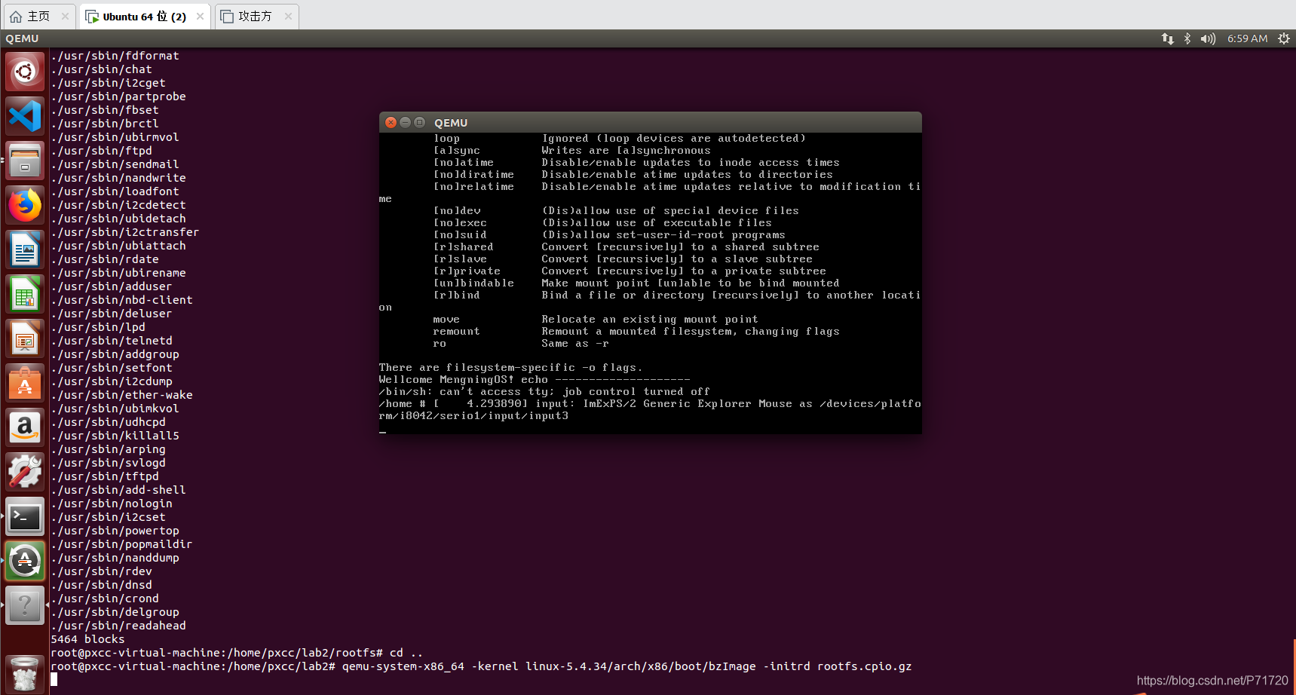1296x695 pixels.
Task: Click ./usr/sbin/sendmail line in terminal
Action: 115,164
